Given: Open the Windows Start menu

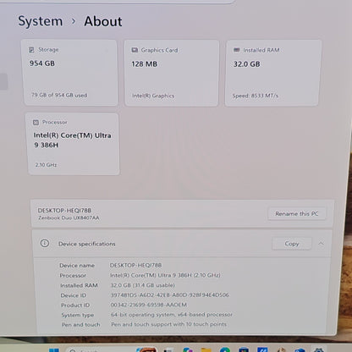Looking at the screenshot, I should coord(54,350).
